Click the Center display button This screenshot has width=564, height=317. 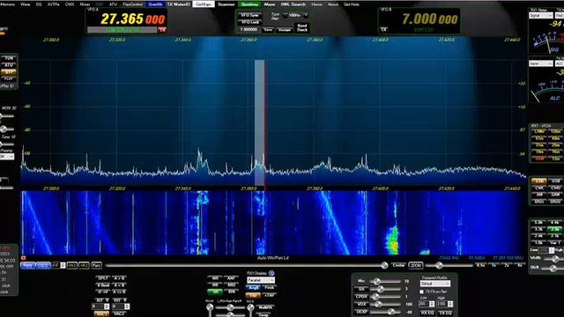click(398, 265)
